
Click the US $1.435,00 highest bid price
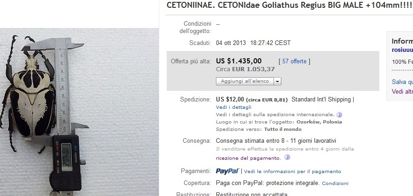pos(238,61)
